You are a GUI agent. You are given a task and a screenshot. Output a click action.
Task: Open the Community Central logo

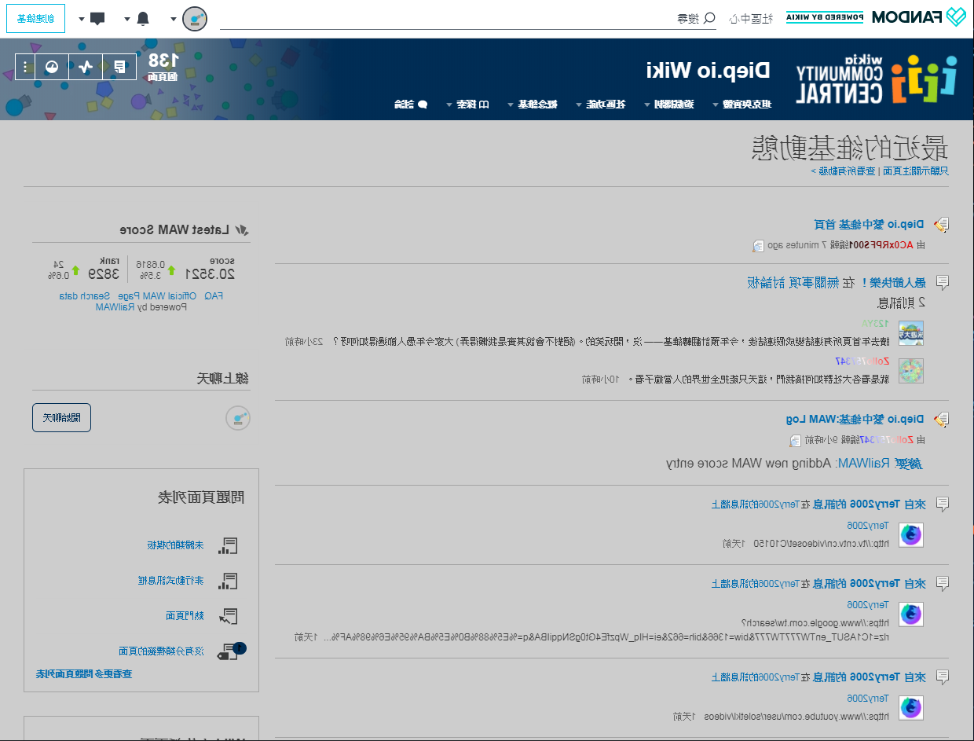877,79
